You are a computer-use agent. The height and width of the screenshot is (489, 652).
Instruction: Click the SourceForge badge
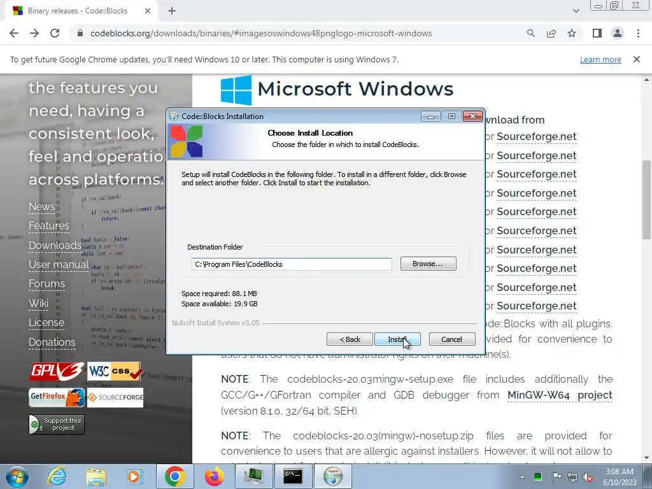tap(115, 397)
